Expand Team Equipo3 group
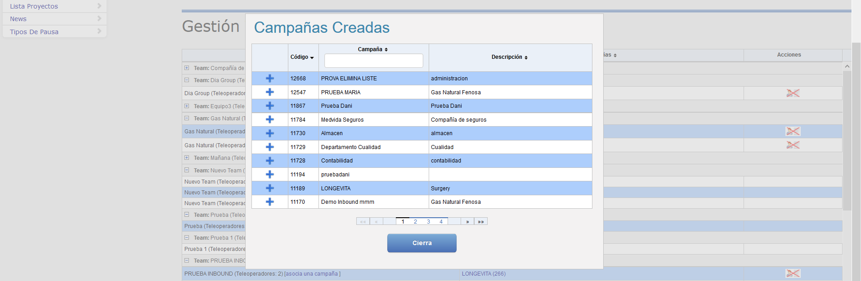The image size is (861, 281). coord(187,106)
